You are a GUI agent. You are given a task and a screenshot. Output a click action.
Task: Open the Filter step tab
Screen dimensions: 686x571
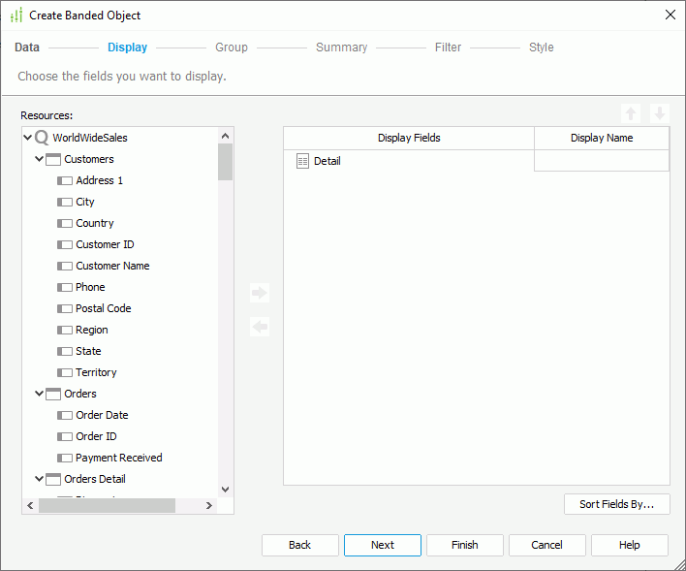click(448, 48)
